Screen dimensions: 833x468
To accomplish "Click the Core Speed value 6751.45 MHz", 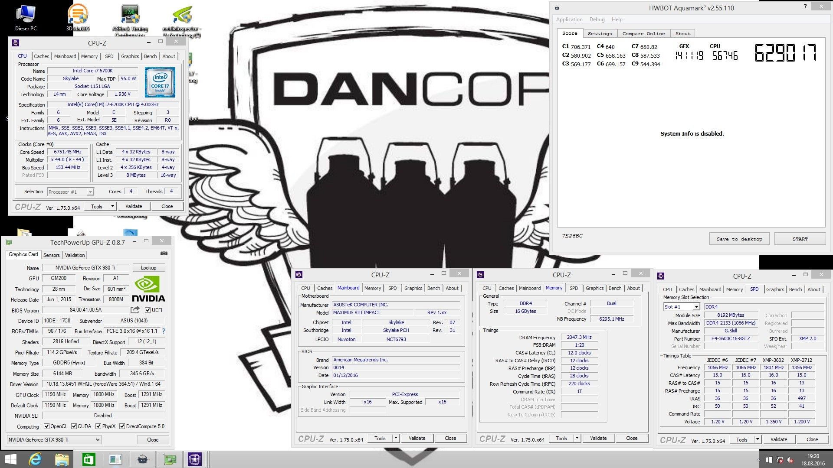I will point(68,152).
